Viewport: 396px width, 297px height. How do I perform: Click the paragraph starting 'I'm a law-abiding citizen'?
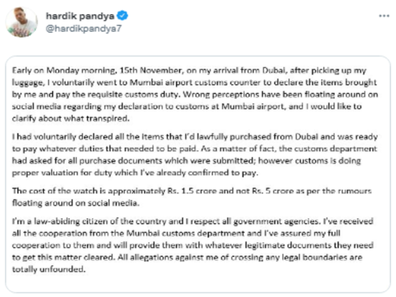[193, 245]
